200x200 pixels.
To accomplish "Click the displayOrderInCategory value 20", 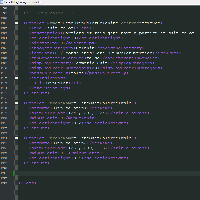I will click(x=94, y=68).
